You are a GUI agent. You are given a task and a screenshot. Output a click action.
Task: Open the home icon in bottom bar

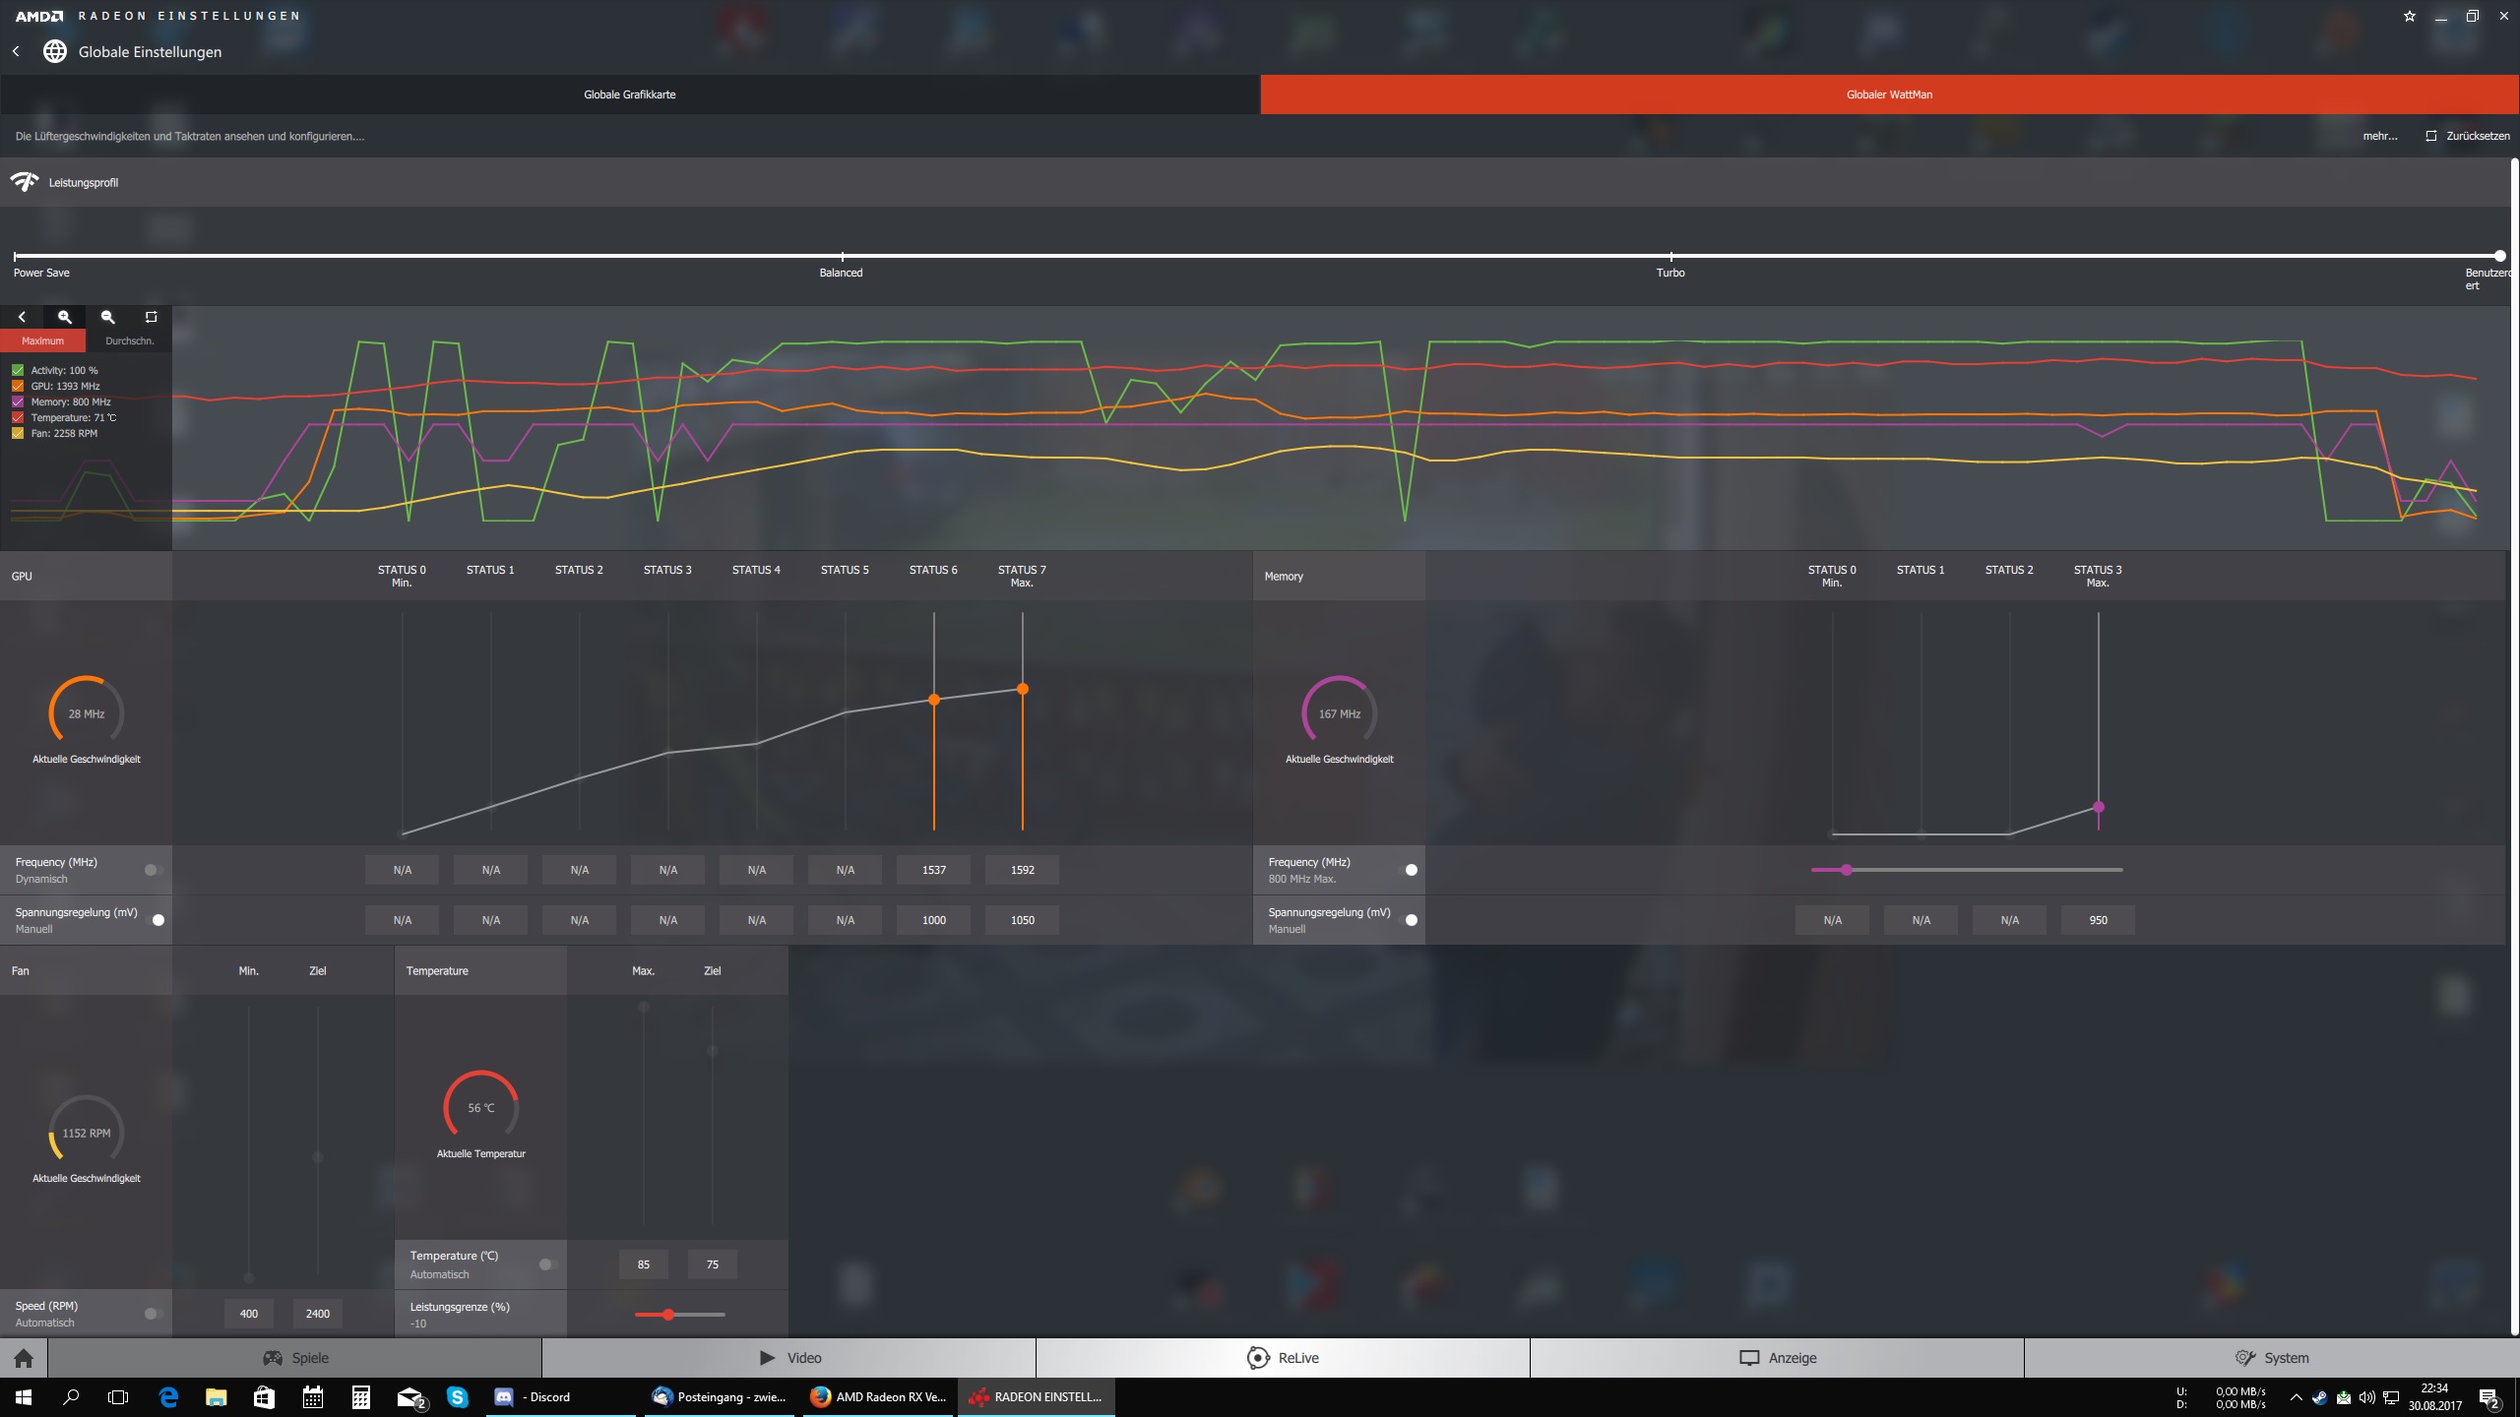coord(24,1358)
